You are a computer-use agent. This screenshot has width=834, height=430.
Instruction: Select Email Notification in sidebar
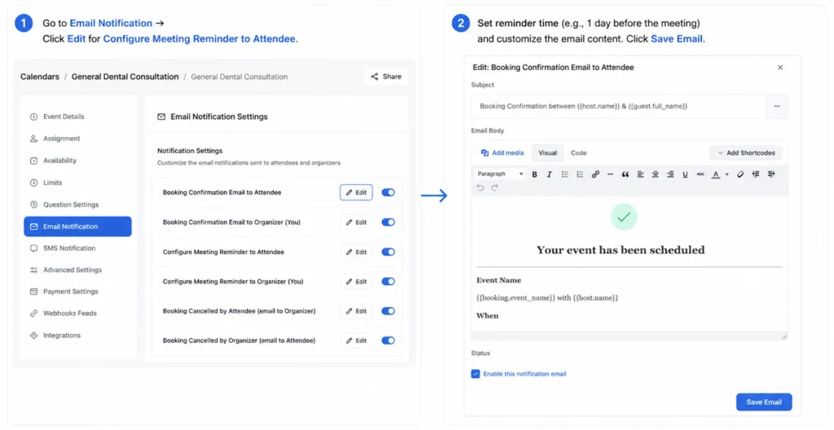[77, 226]
